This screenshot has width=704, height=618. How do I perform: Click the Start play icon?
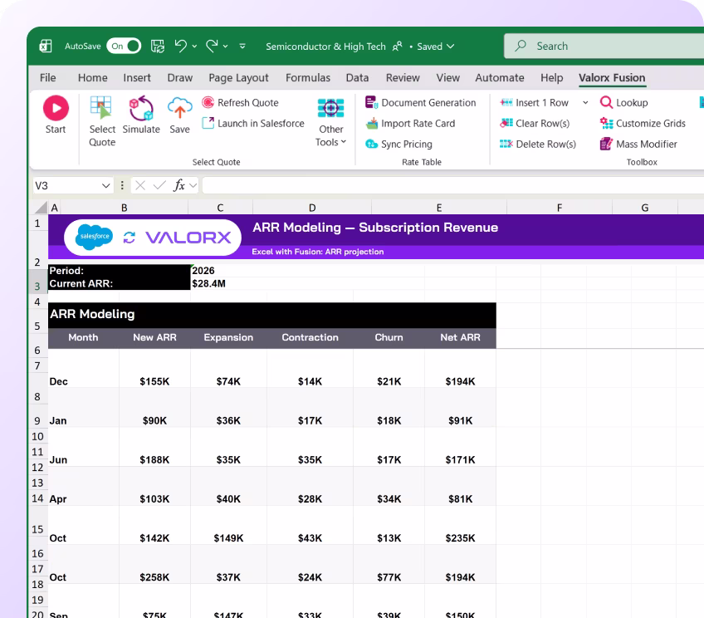point(56,108)
